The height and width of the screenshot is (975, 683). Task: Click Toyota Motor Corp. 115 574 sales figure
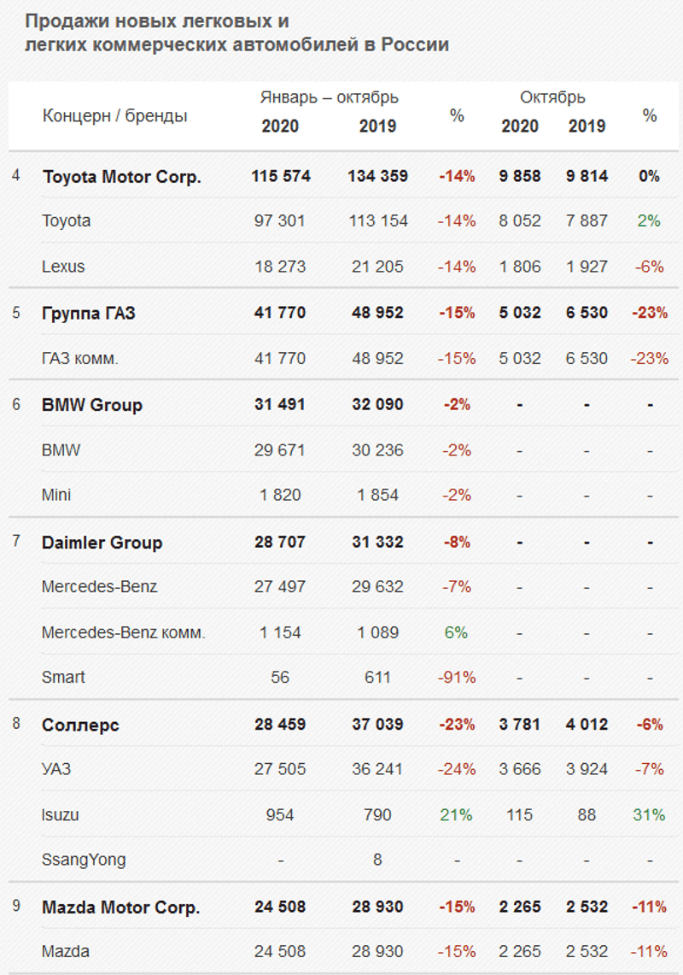tap(281, 177)
